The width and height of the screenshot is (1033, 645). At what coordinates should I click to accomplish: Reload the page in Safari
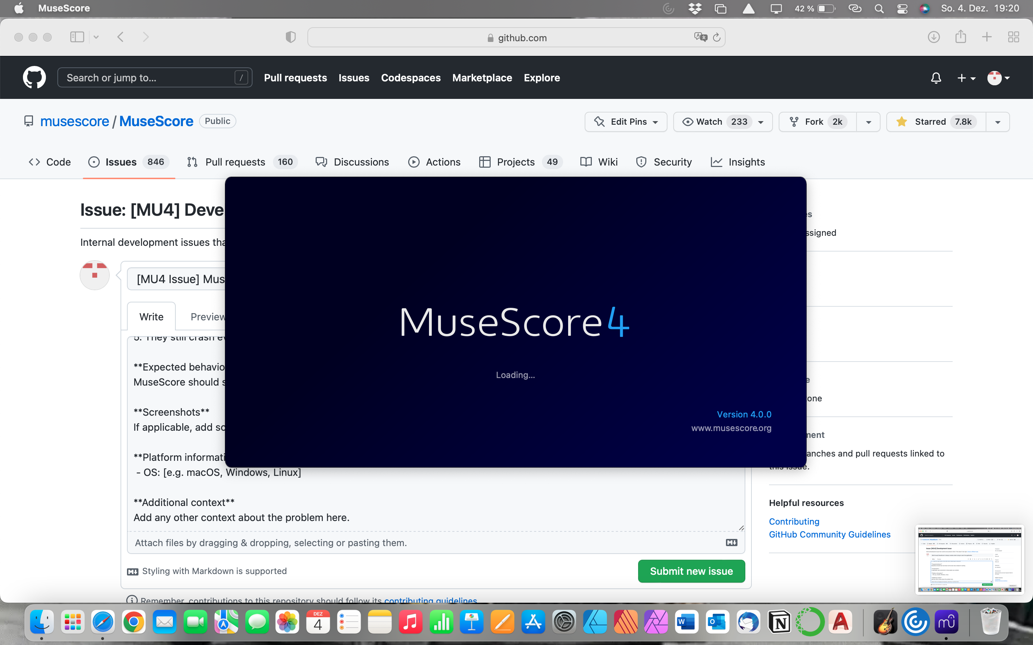pos(716,37)
